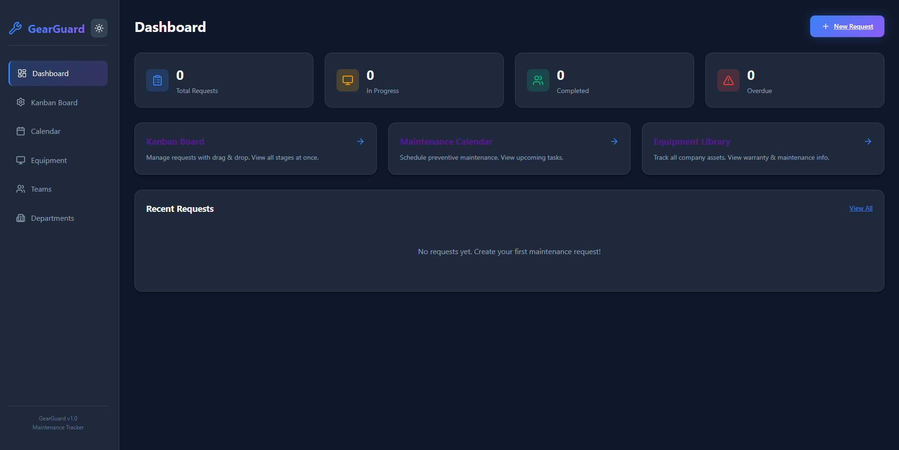Image resolution: width=899 pixels, height=450 pixels.
Task: Click the Equipment Library heading link
Action: [x=692, y=141]
